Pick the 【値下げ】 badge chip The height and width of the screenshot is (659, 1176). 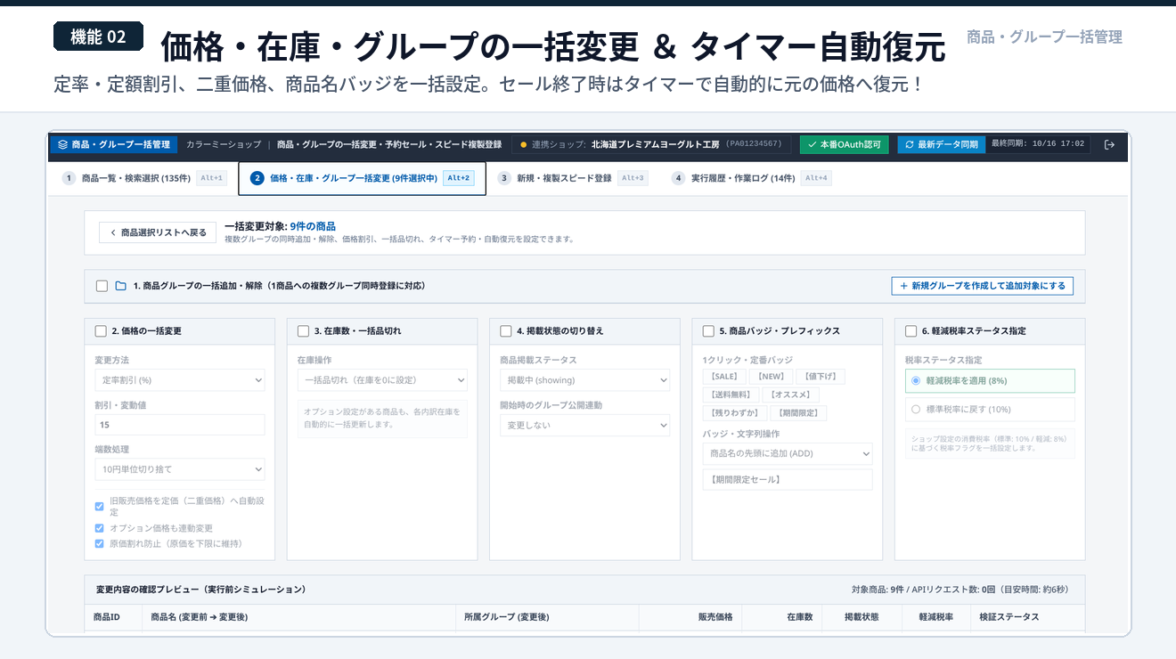point(820,377)
